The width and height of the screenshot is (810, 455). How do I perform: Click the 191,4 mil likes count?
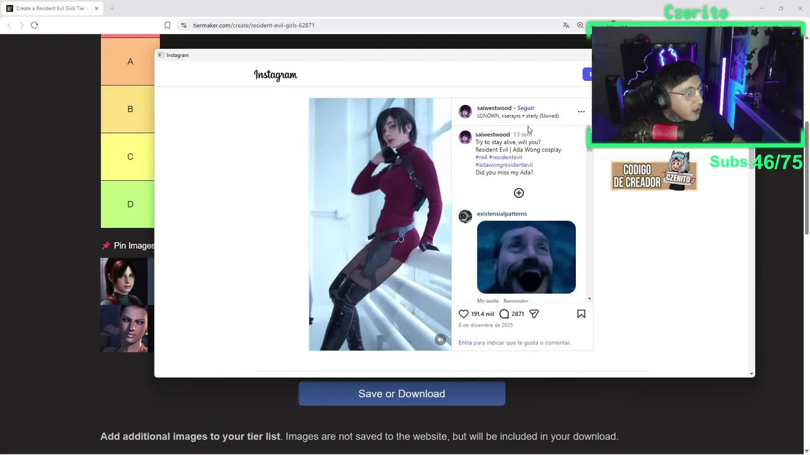point(482,314)
